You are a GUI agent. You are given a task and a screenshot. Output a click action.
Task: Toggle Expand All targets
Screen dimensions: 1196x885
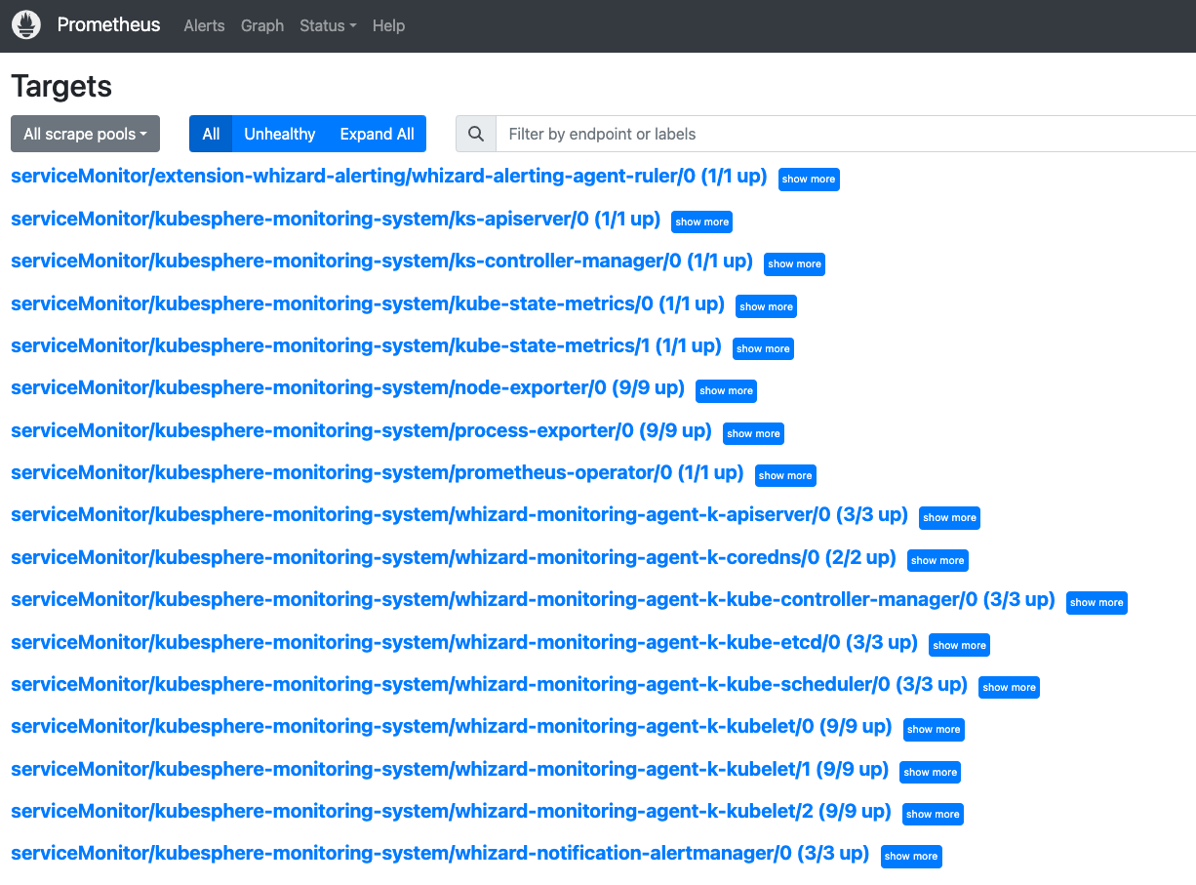pos(377,134)
